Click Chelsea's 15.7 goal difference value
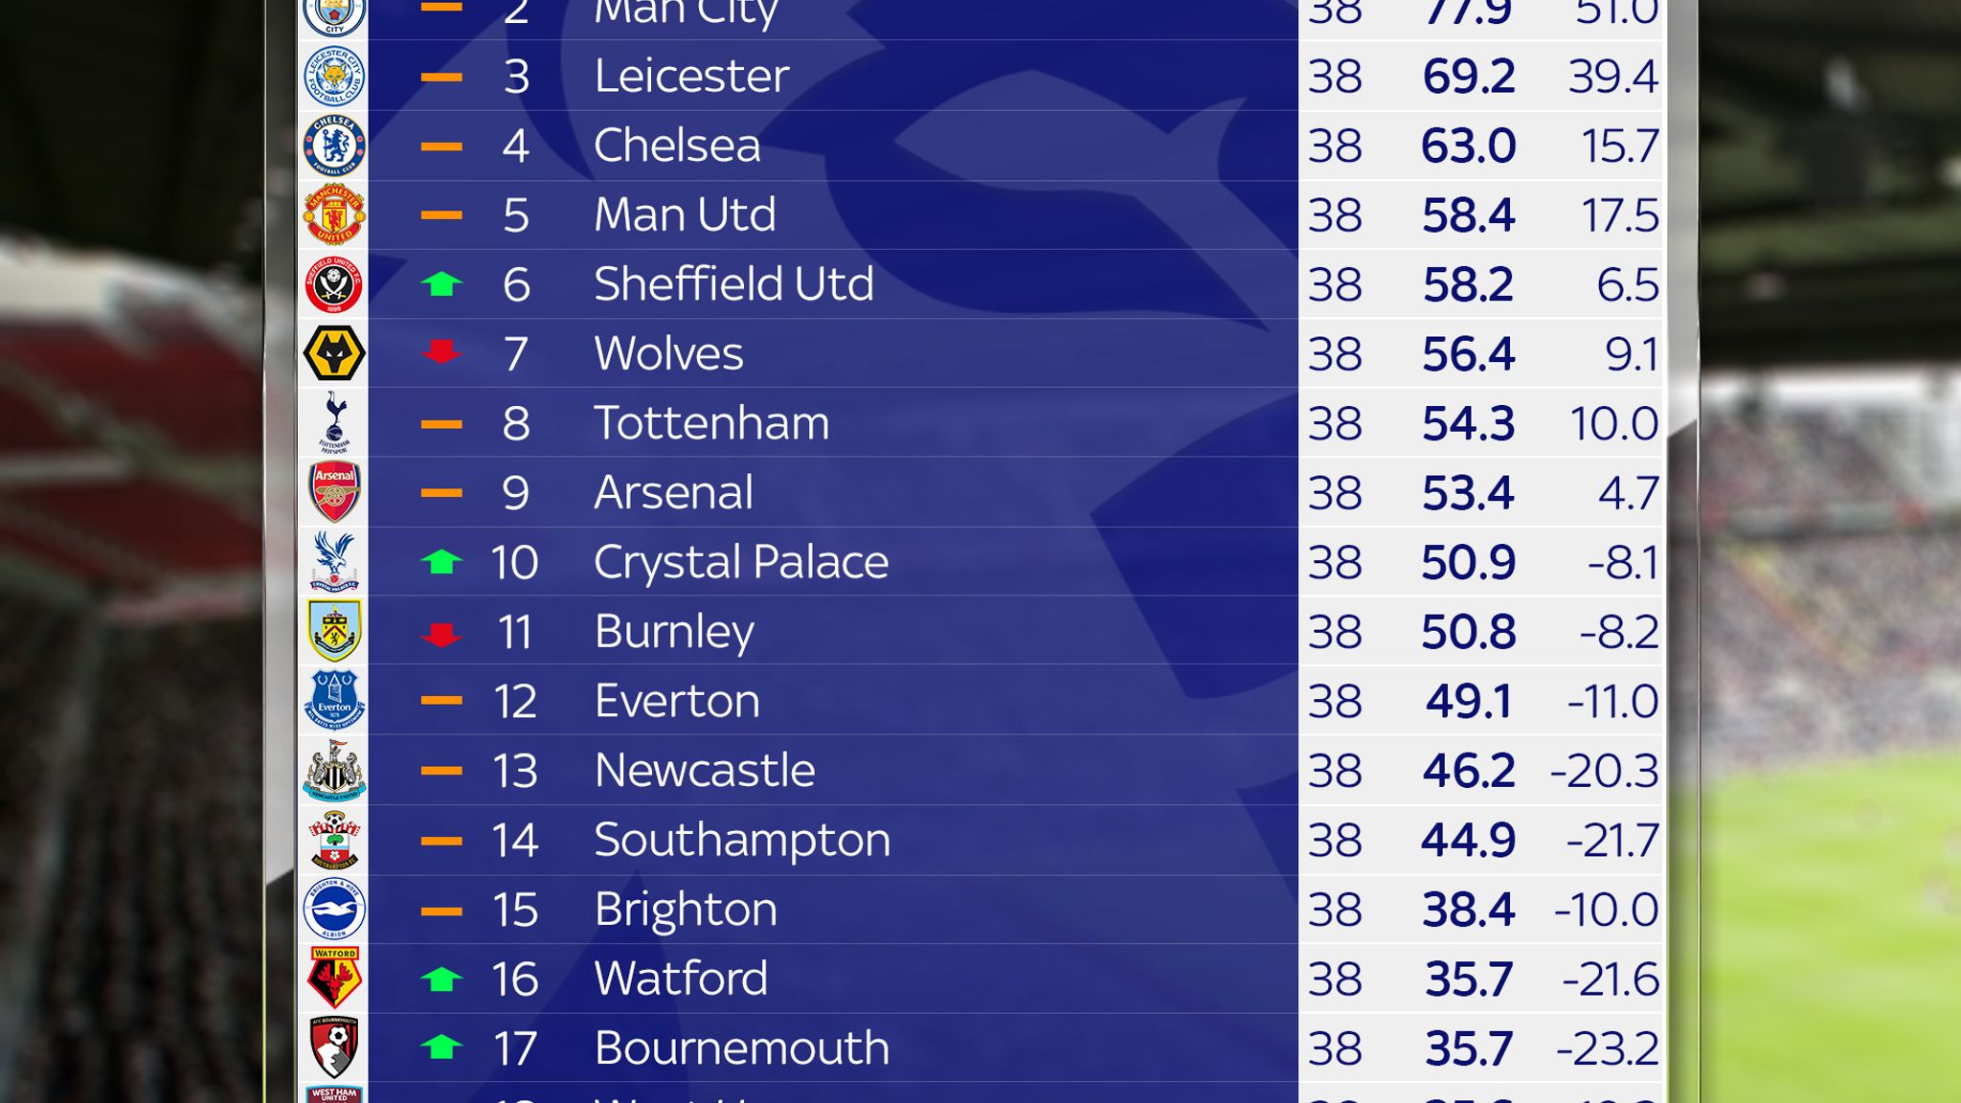The height and width of the screenshot is (1103, 1961). [1619, 146]
